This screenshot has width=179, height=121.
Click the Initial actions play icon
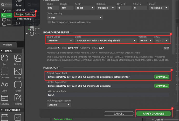[x=4, y=11]
